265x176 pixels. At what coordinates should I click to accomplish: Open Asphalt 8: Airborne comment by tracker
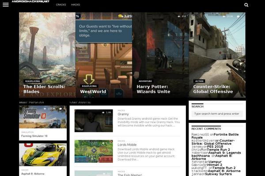click(x=224, y=171)
